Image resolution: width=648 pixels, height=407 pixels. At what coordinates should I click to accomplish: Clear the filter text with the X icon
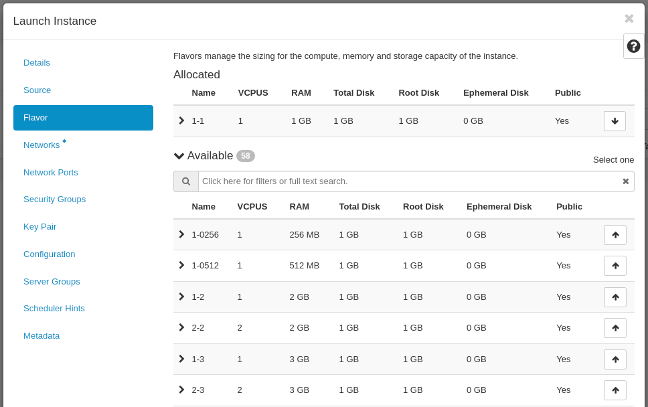click(x=625, y=181)
